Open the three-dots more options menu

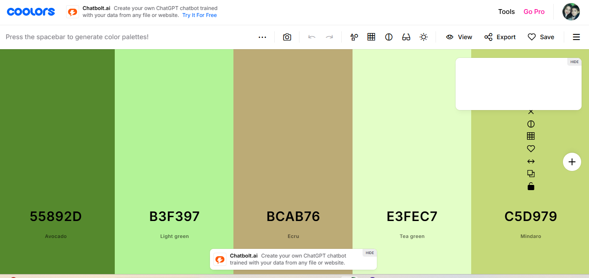coord(262,37)
